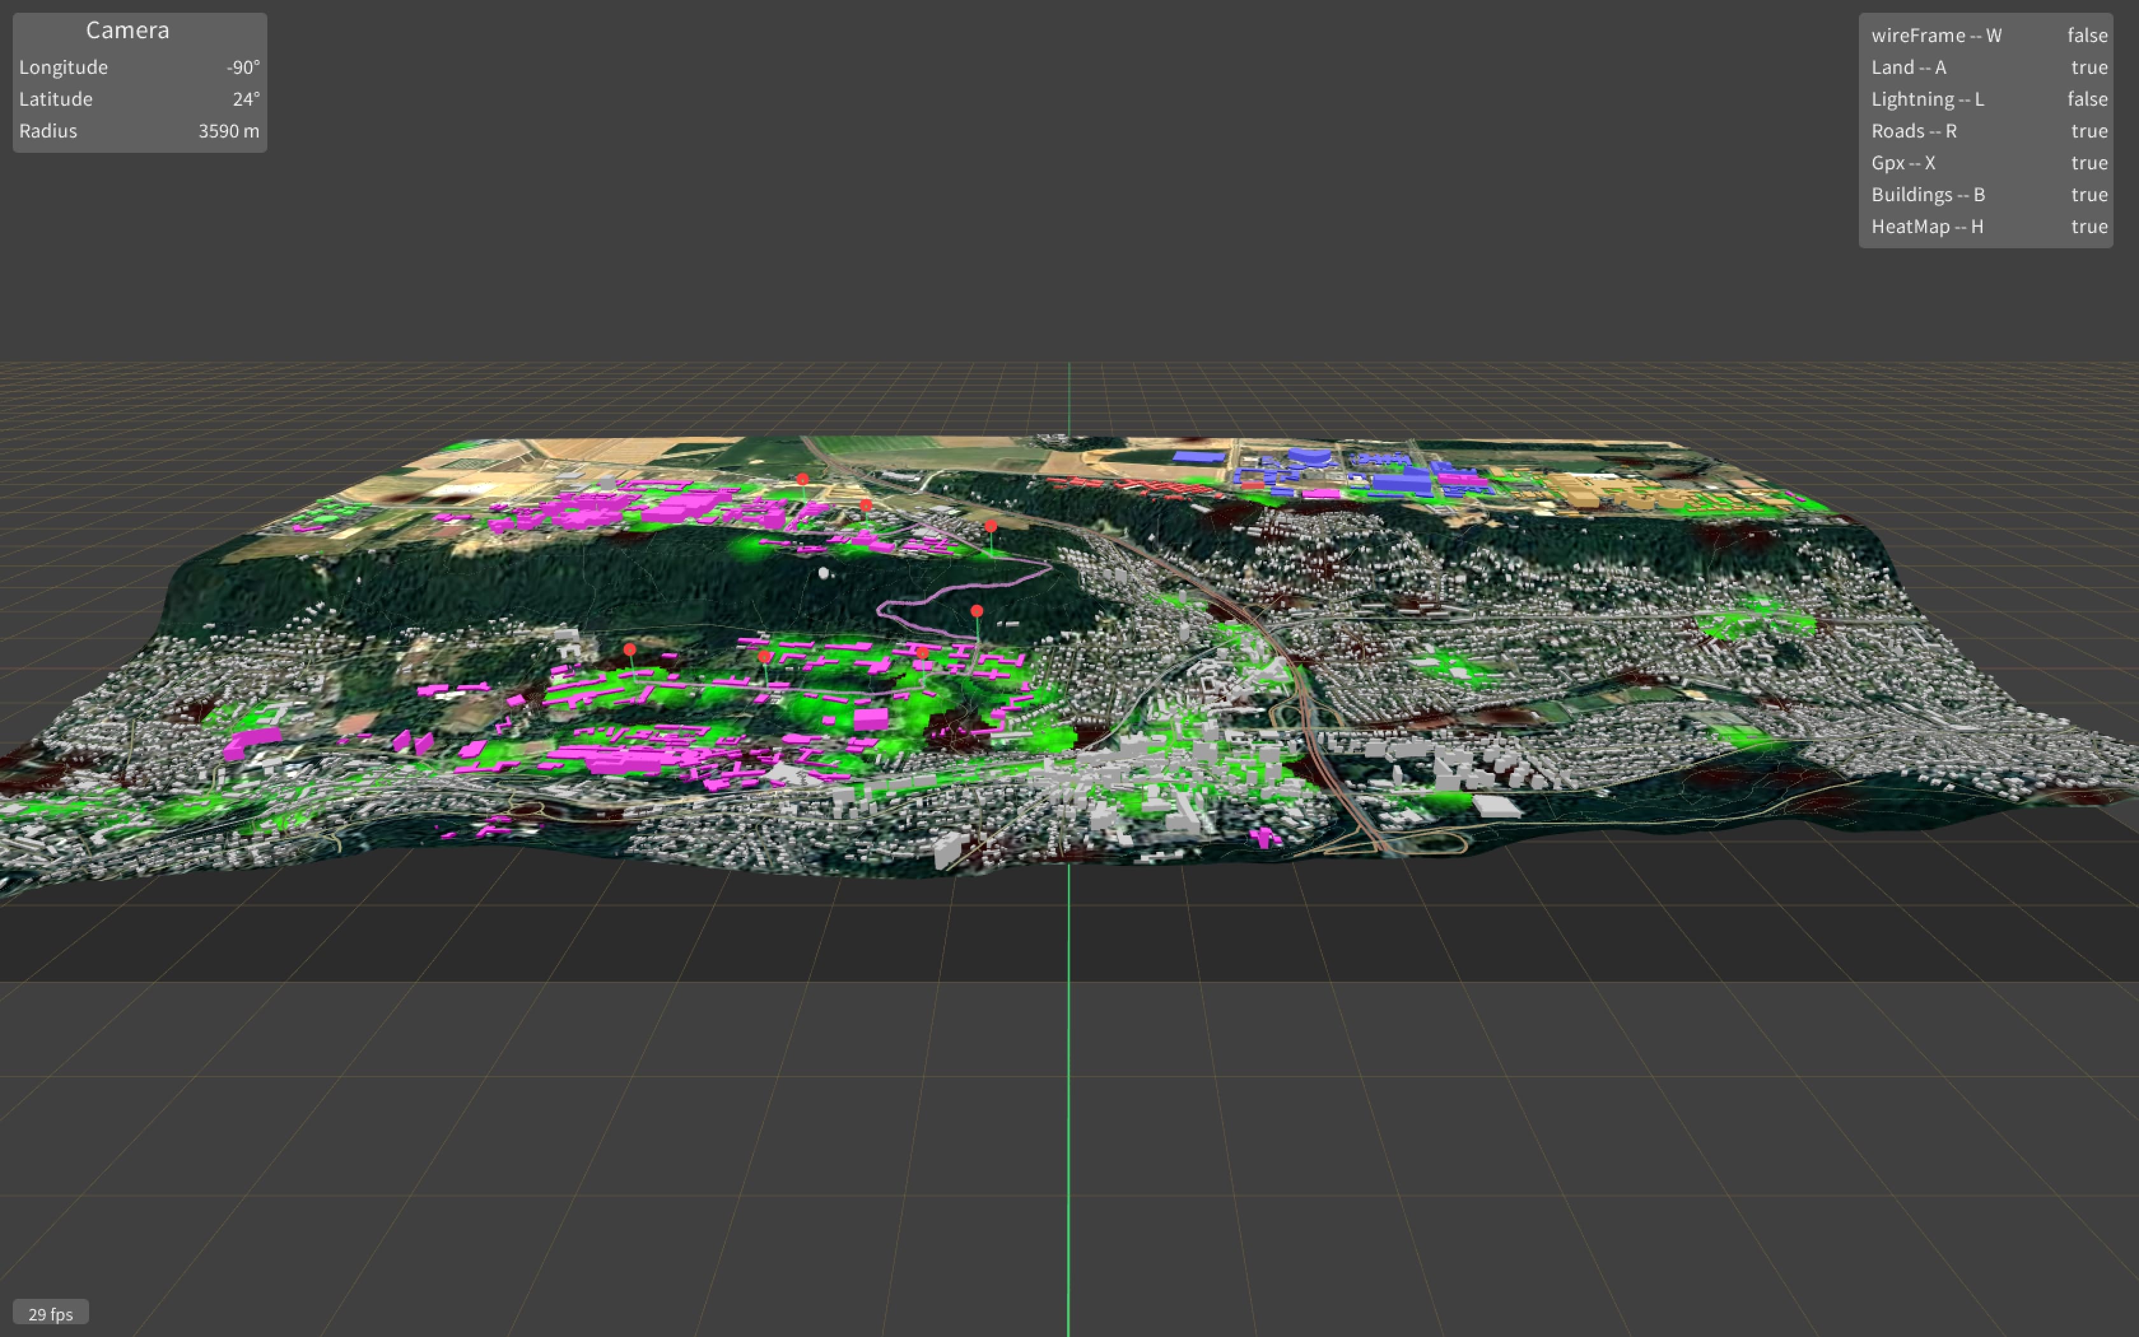Click the white dot marker in the forest
2139x1337 pixels.
(x=824, y=573)
